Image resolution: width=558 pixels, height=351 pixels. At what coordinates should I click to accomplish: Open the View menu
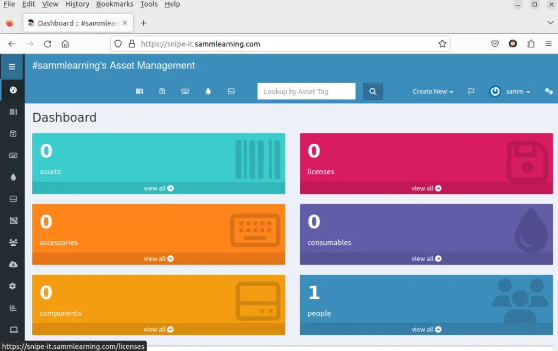tap(50, 4)
